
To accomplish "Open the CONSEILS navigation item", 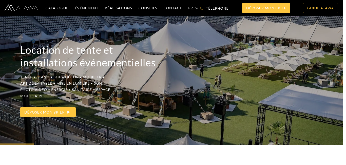I will click(x=148, y=8).
